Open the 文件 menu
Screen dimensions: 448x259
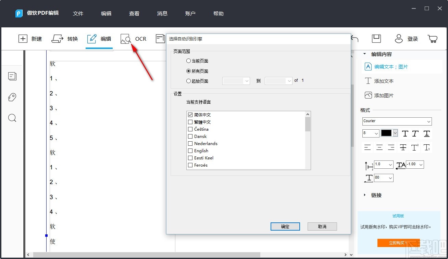[78, 14]
